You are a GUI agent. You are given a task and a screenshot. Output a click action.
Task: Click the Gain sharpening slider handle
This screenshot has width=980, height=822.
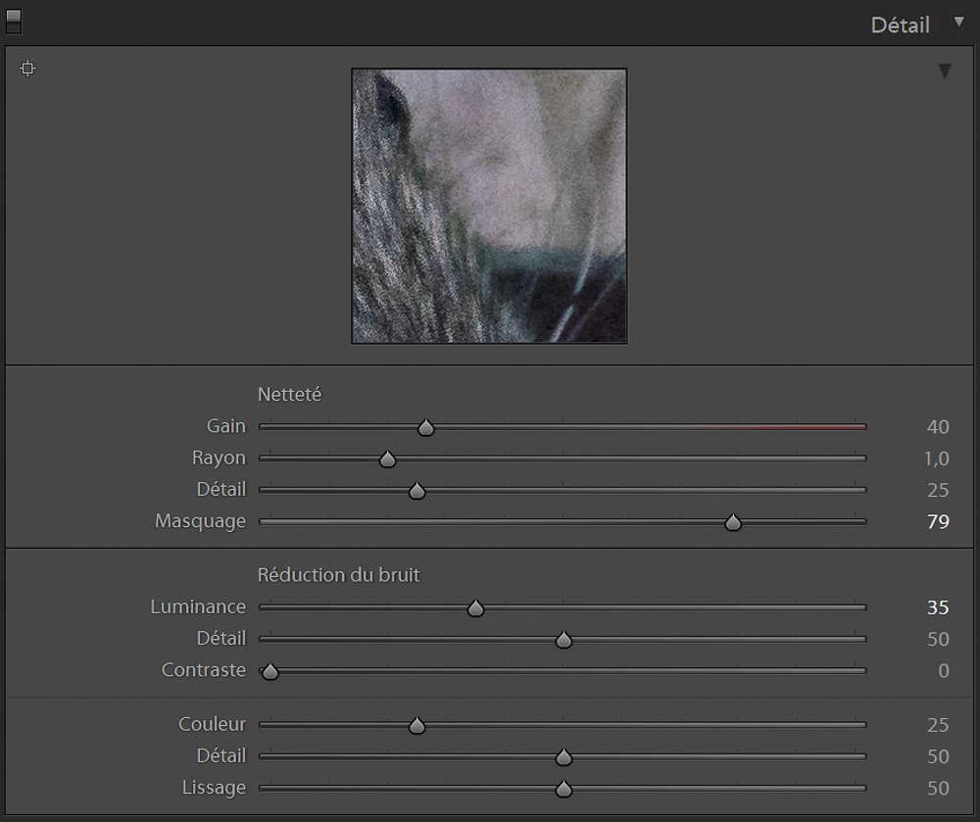tap(425, 427)
